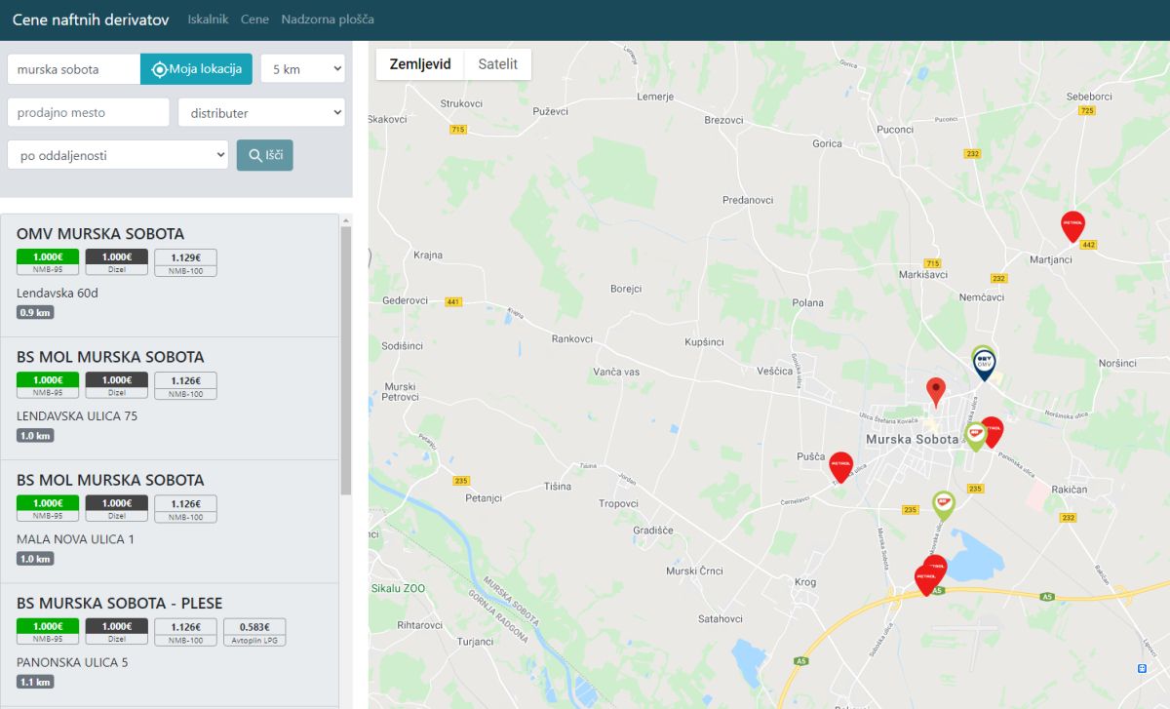Screen dimensions: 1170x709
Task: Open the Iskalnik navigation link
Action: 208,20
